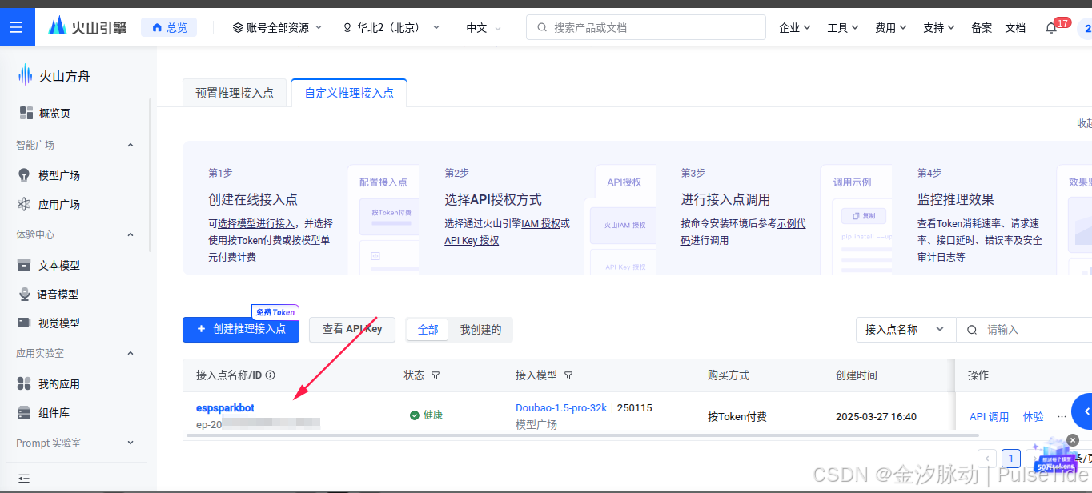1092x493 pixels.
Task: Close the floating 50万tokens promo
Action: pos(1074,440)
